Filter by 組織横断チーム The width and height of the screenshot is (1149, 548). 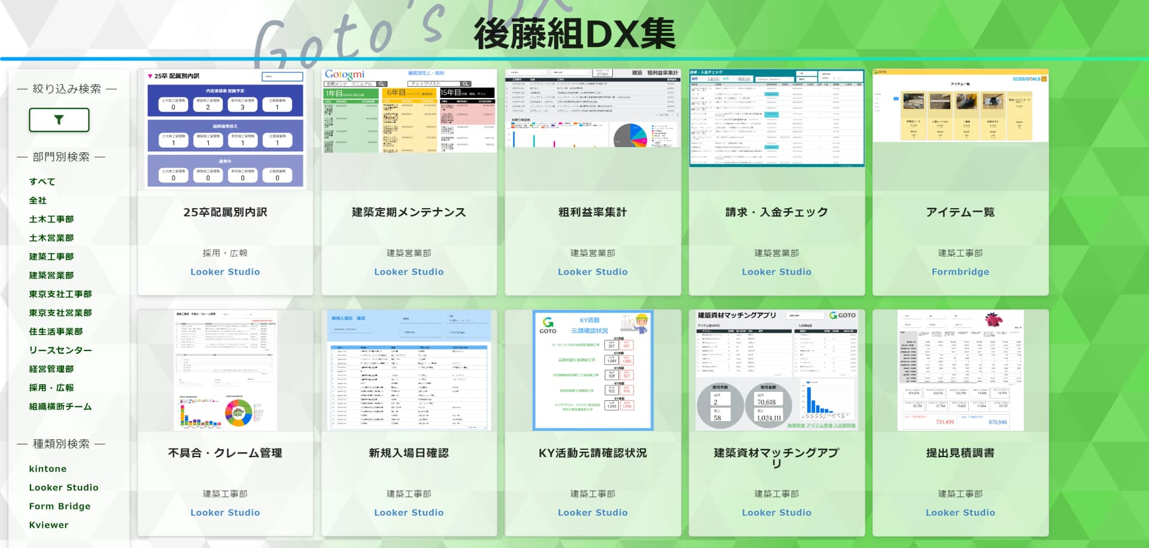[60, 406]
